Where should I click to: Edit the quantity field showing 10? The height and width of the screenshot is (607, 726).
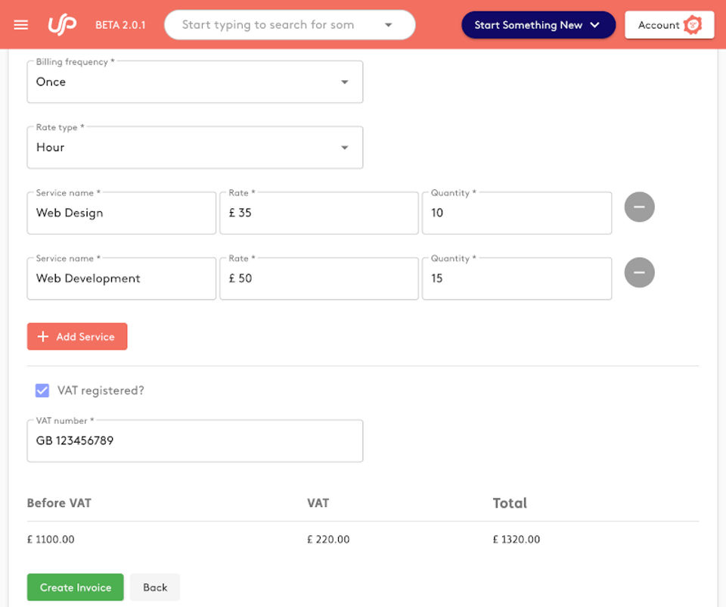(517, 213)
